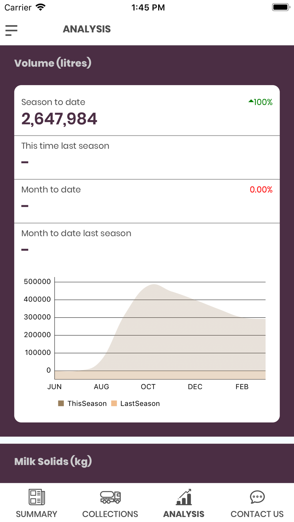Image resolution: width=294 pixels, height=522 pixels.
Task: Select the OCT label on chart axis
Action: tap(148, 387)
